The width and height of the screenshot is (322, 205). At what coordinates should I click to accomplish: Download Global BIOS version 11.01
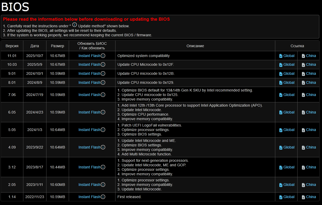click(x=289, y=56)
